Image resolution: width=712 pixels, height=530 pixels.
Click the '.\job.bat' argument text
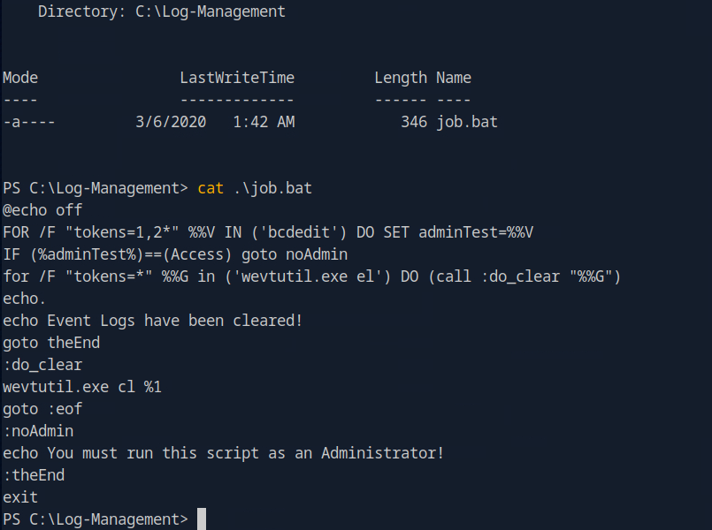click(272, 188)
